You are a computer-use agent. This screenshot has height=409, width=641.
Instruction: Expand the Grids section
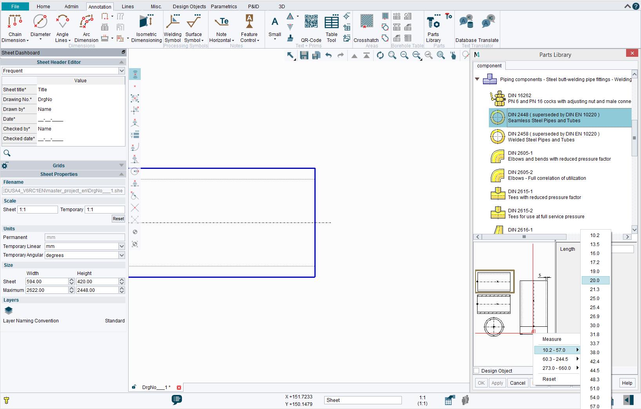[x=122, y=165]
